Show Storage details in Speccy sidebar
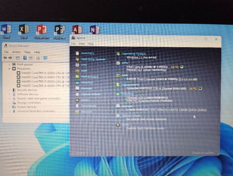 click(x=86, y=88)
